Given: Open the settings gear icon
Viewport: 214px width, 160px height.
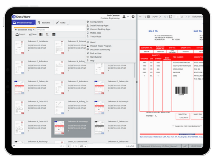Looking at the screenshot, I should click(x=133, y=17).
